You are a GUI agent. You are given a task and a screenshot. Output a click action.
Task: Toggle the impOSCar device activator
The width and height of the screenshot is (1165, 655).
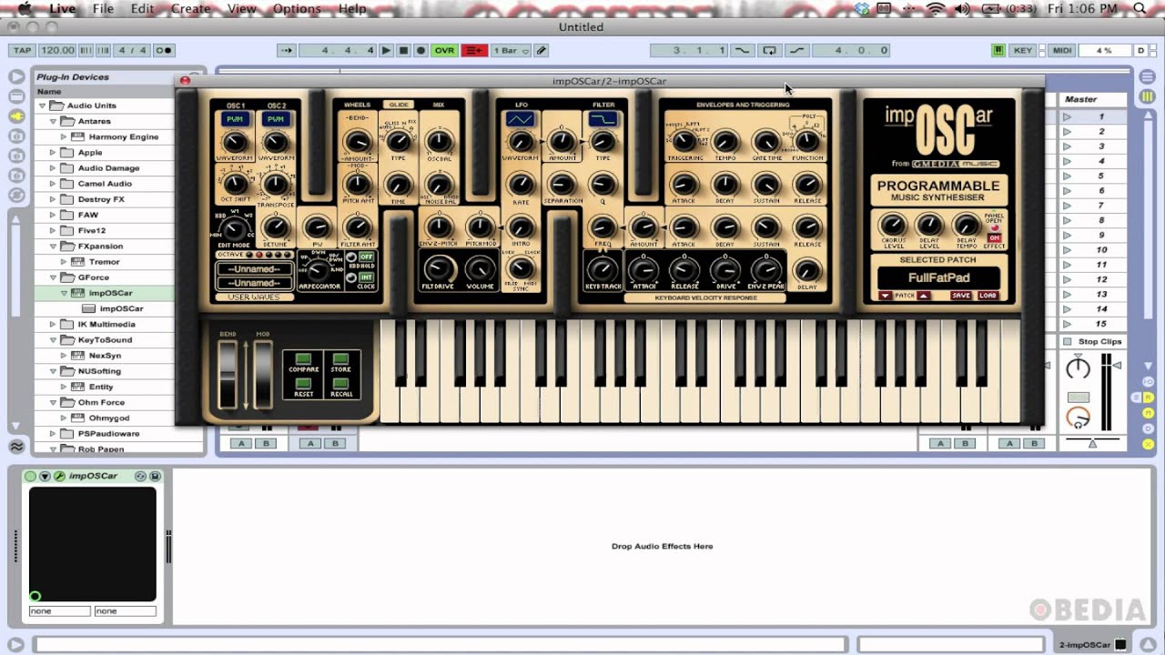click(30, 476)
